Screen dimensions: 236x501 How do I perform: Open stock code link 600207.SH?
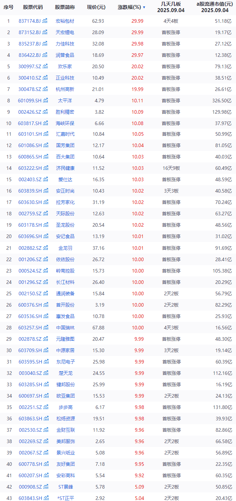(30, 475)
